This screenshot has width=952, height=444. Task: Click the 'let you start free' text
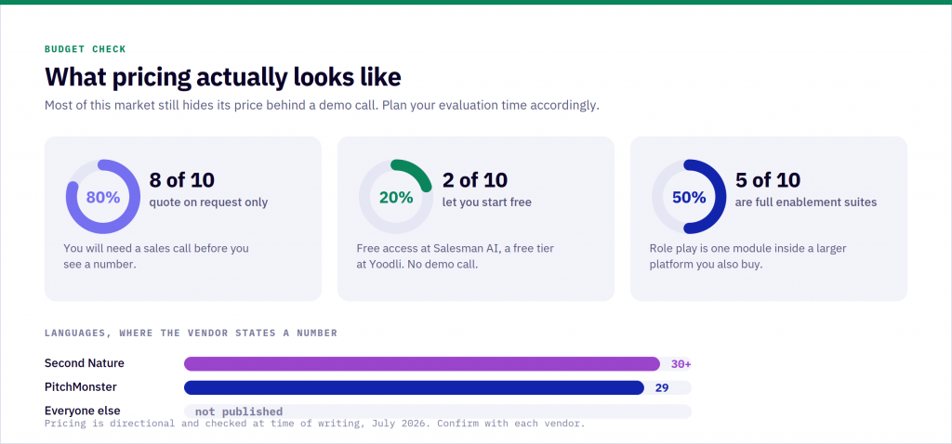486,202
